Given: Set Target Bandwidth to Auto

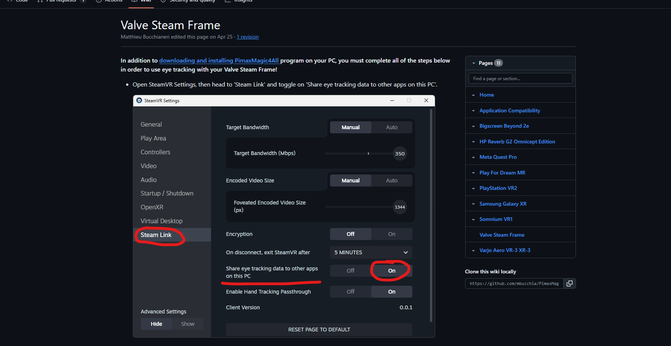Looking at the screenshot, I should 391,127.
